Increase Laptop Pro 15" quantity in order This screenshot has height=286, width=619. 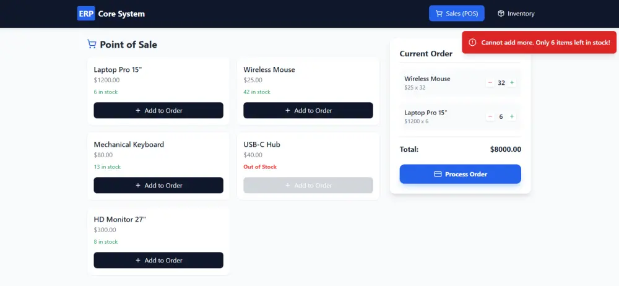point(512,116)
